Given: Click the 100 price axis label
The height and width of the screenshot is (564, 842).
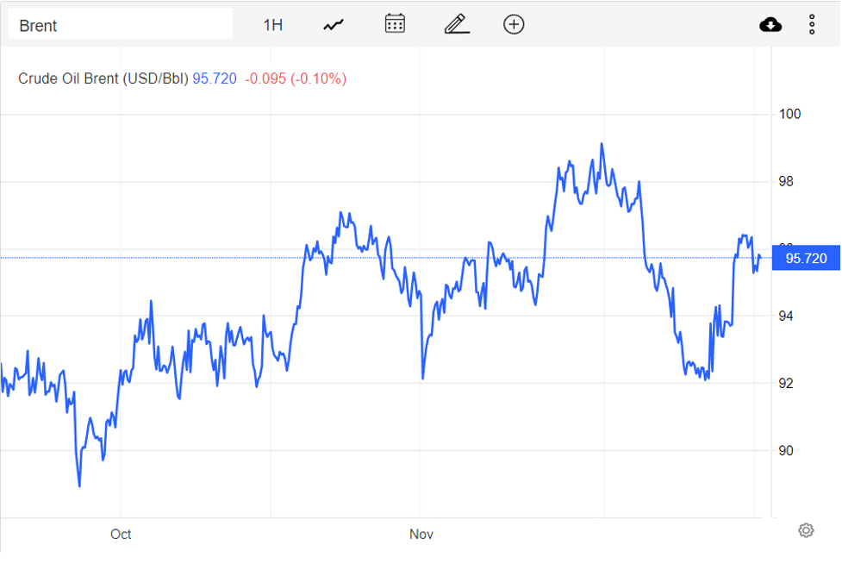Looking at the screenshot, I should [790, 114].
